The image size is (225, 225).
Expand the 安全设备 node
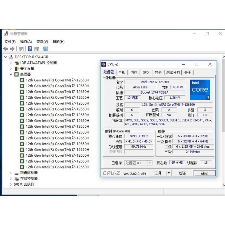coord(11,69)
